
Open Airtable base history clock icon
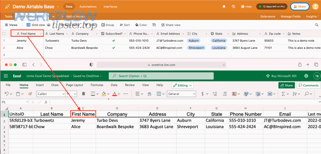[233, 6]
